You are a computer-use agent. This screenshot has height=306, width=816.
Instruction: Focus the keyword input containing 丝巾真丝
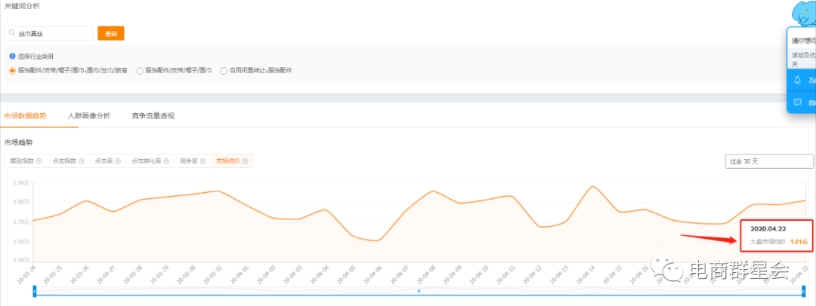coord(49,33)
